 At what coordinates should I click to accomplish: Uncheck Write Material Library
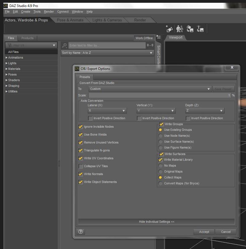pos(160,160)
